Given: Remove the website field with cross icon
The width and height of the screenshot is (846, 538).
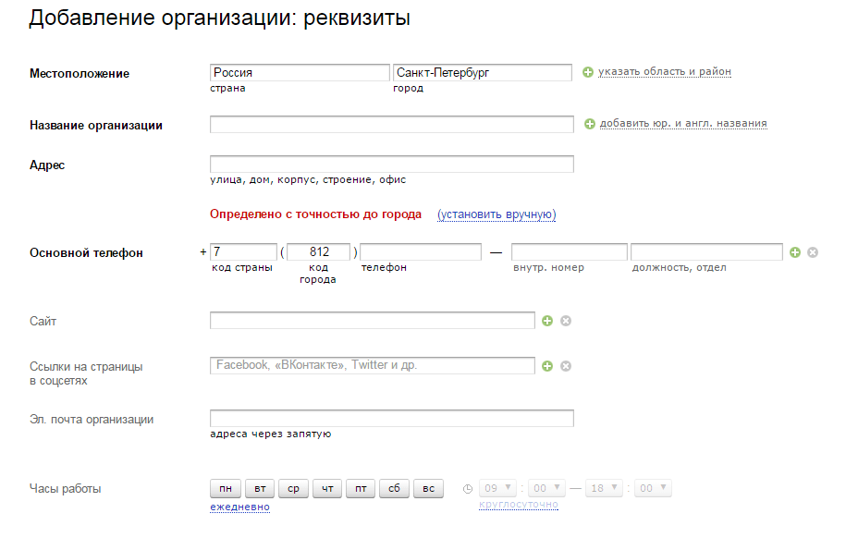Looking at the screenshot, I should pos(566,321).
